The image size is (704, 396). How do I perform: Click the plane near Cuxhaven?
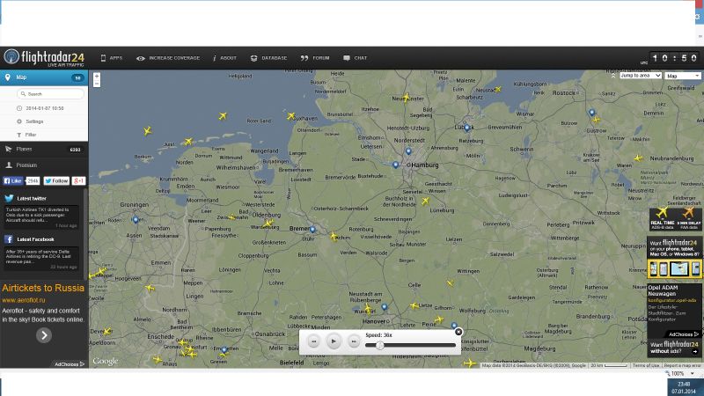click(x=291, y=116)
